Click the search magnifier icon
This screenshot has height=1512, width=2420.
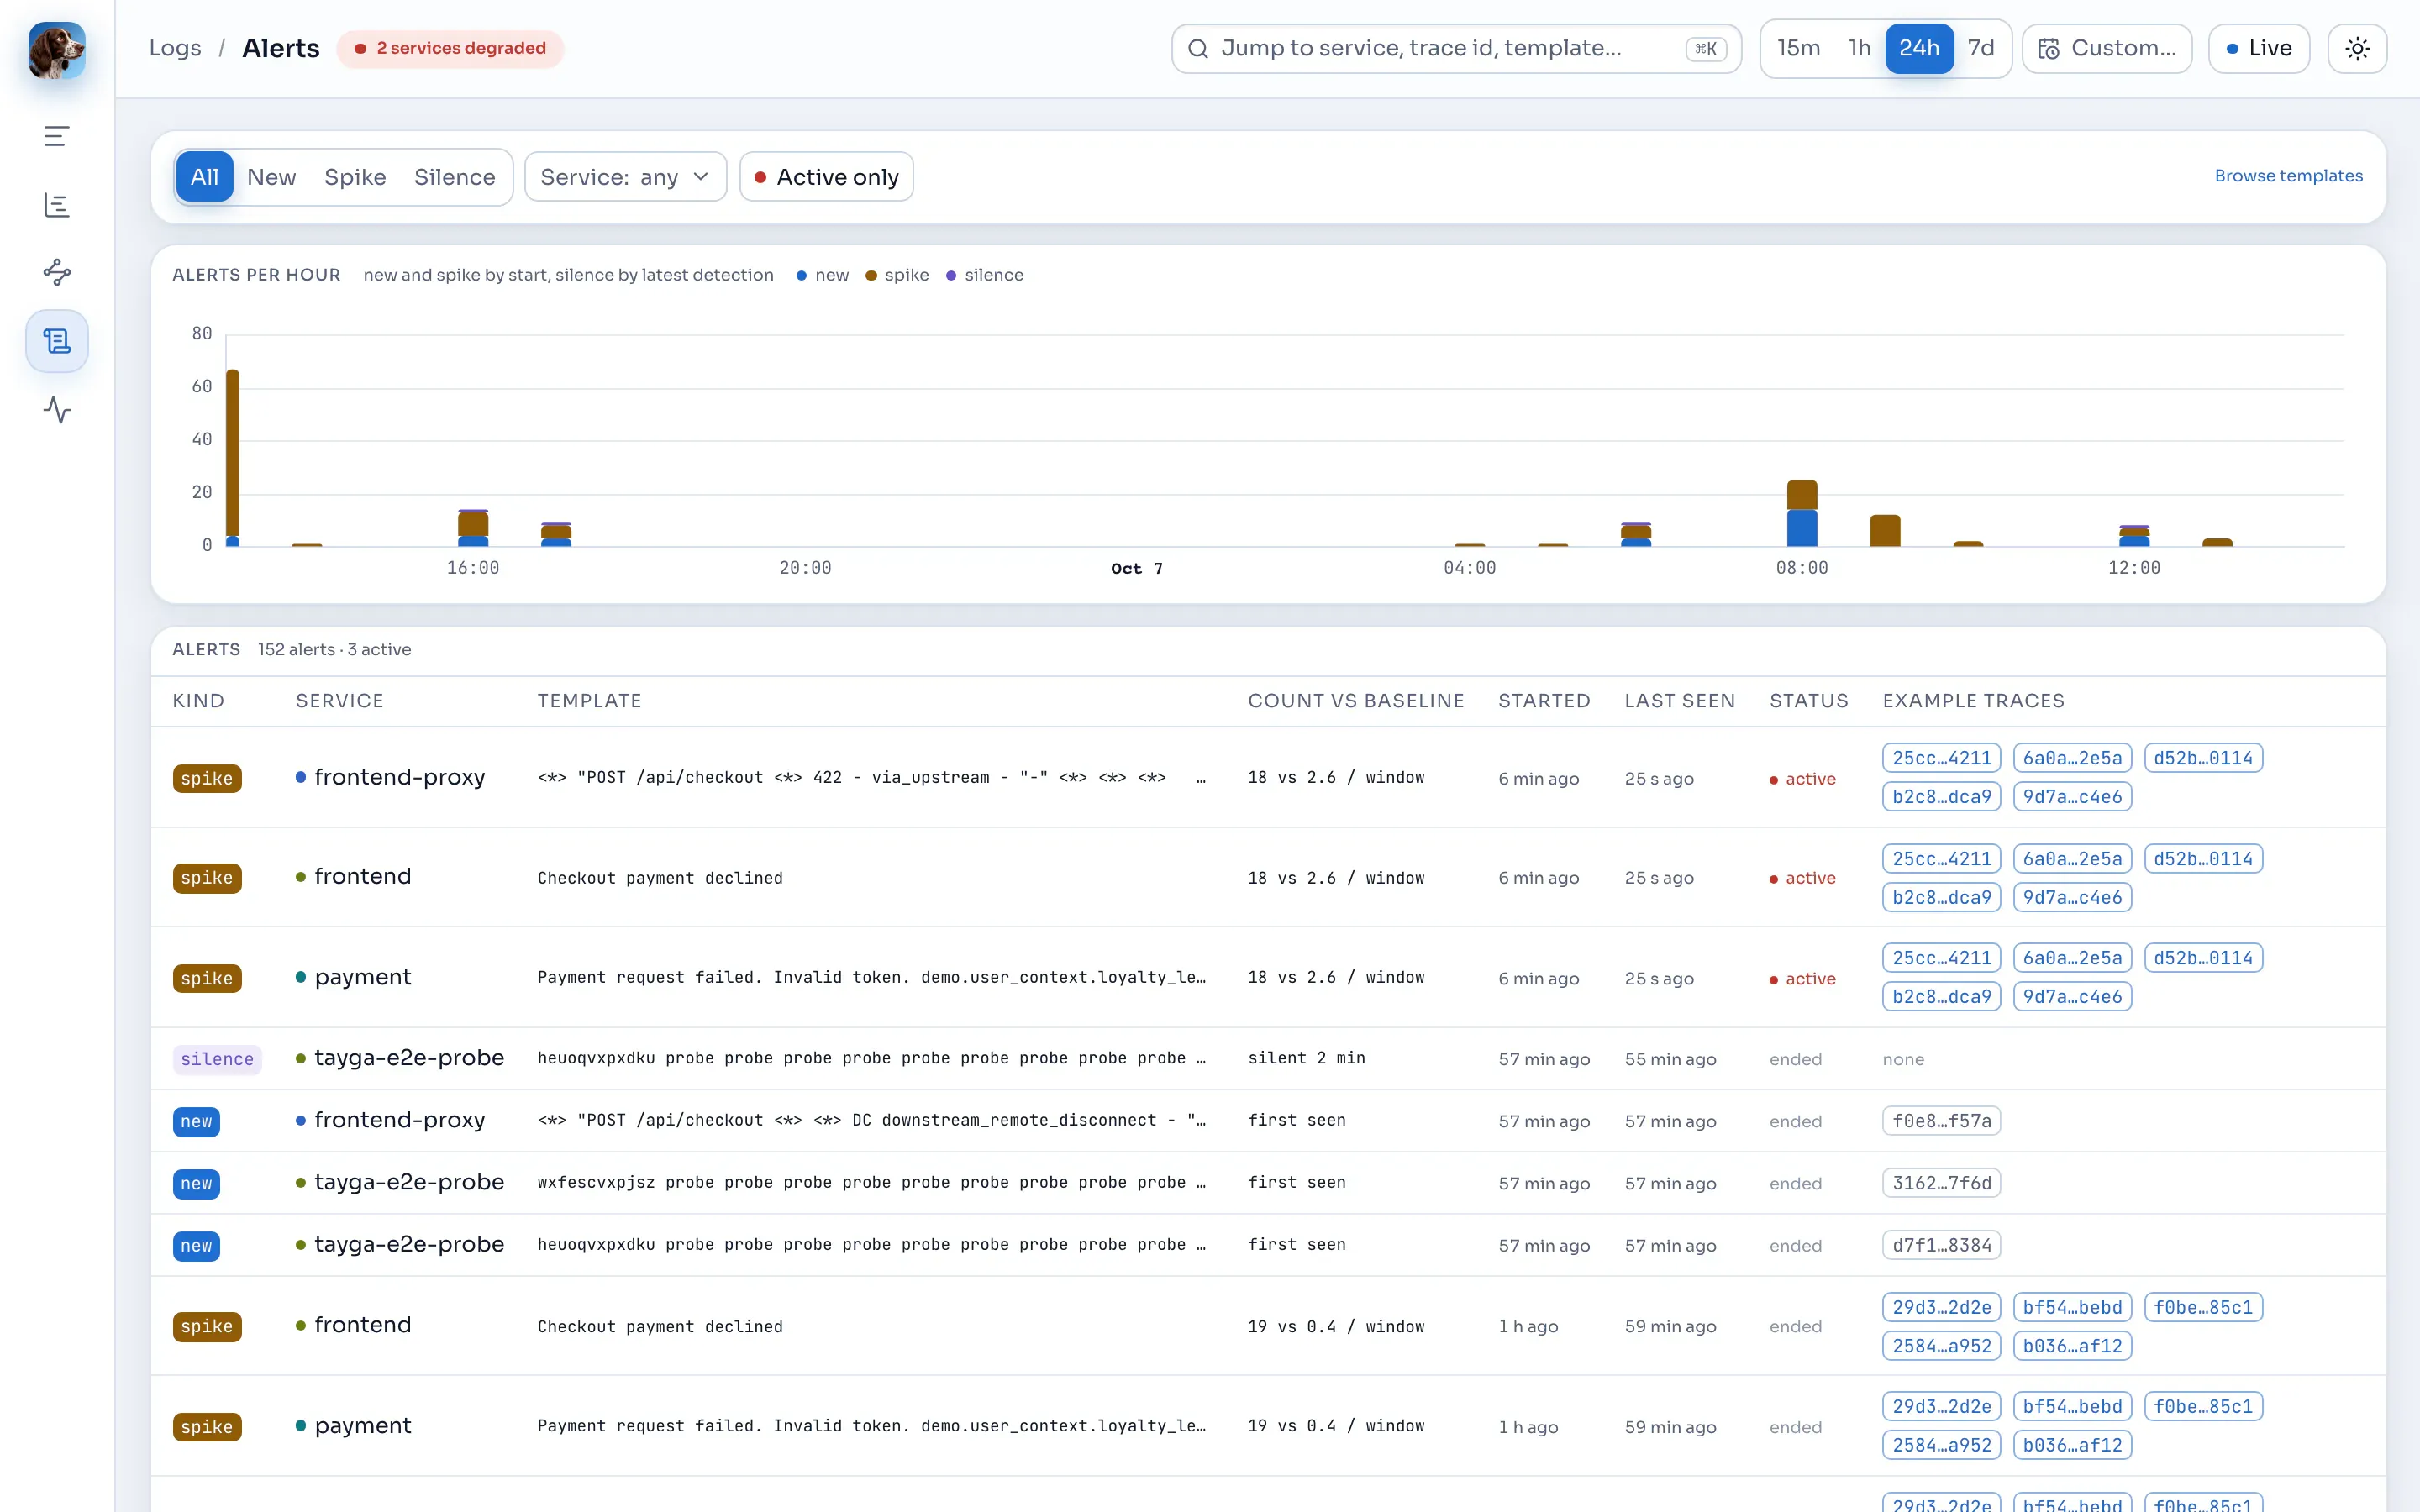coord(1197,48)
